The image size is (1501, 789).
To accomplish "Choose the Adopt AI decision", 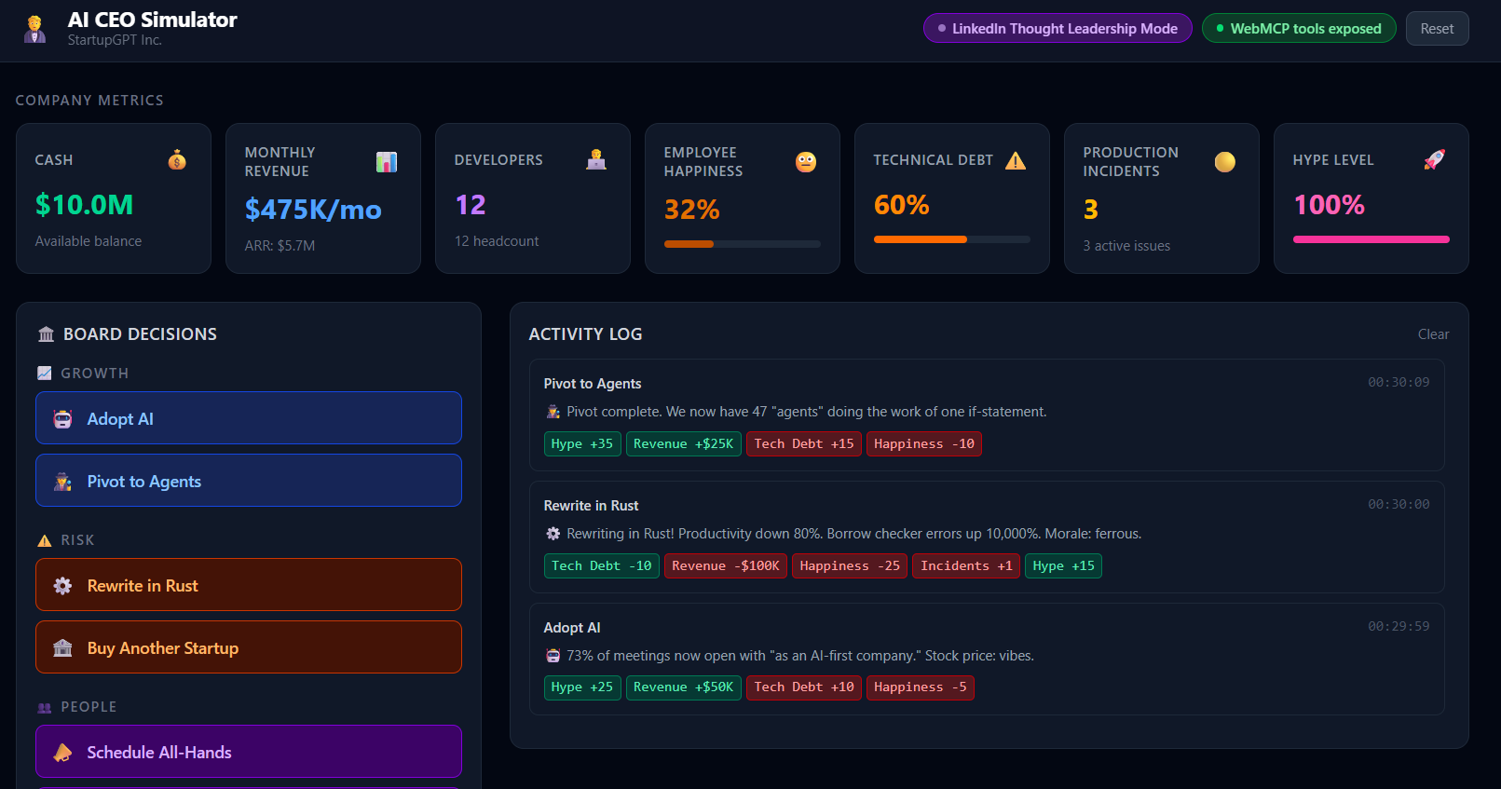I will (249, 418).
